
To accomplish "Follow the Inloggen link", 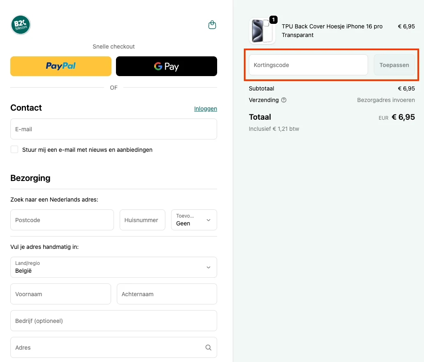I will coord(205,109).
